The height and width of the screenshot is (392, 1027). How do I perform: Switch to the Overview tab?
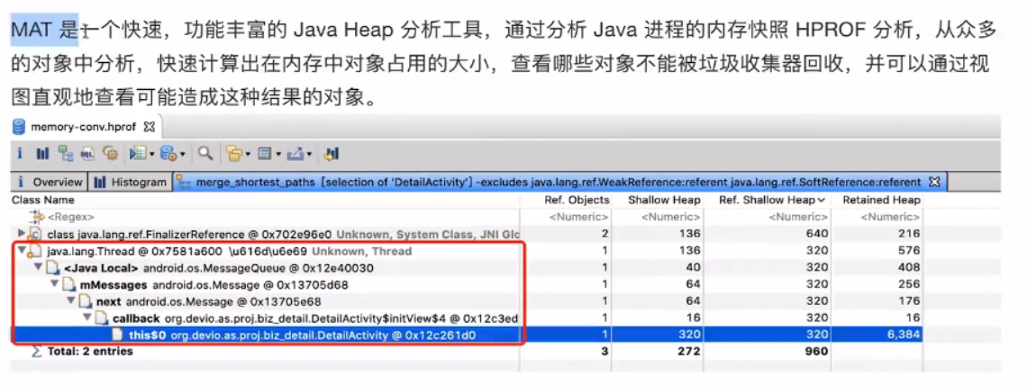(x=50, y=182)
